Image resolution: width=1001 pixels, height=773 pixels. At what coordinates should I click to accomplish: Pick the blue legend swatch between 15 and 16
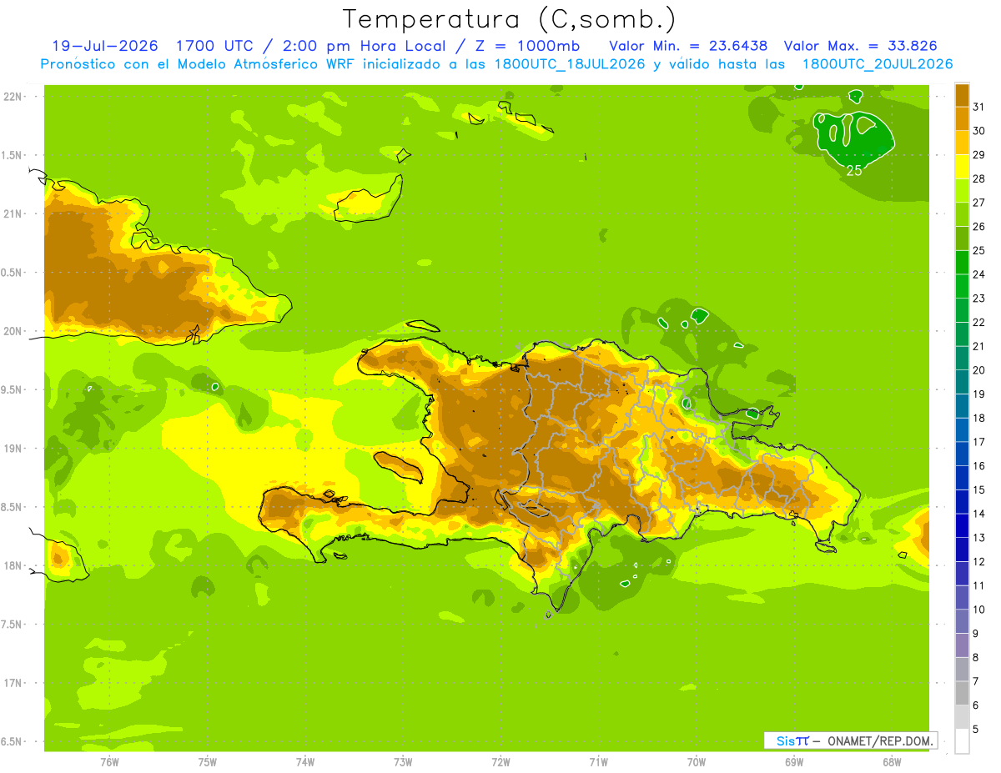pyautogui.click(x=963, y=478)
